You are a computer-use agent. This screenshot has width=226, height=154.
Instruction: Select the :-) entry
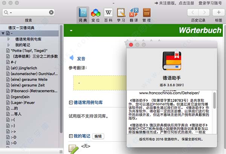(13, 126)
